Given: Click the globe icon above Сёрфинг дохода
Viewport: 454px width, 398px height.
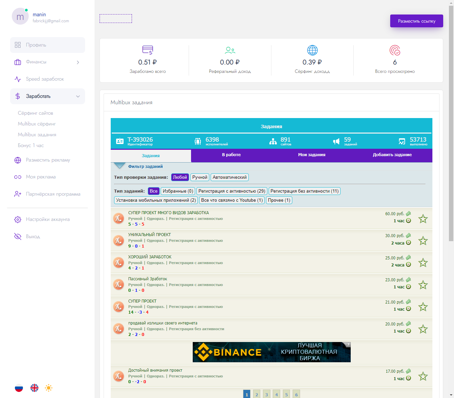Looking at the screenshot, I should (x=312, y=50).
